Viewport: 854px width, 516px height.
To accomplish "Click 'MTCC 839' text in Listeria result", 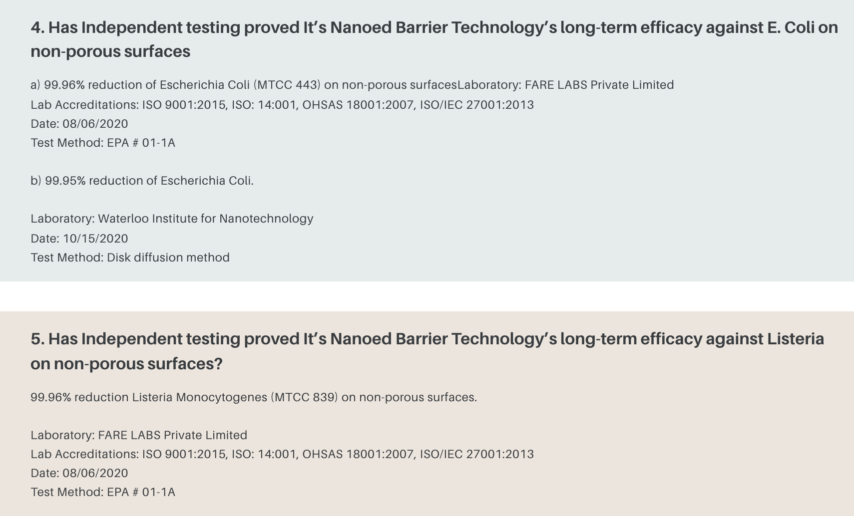I will click(x=305, y=397).
